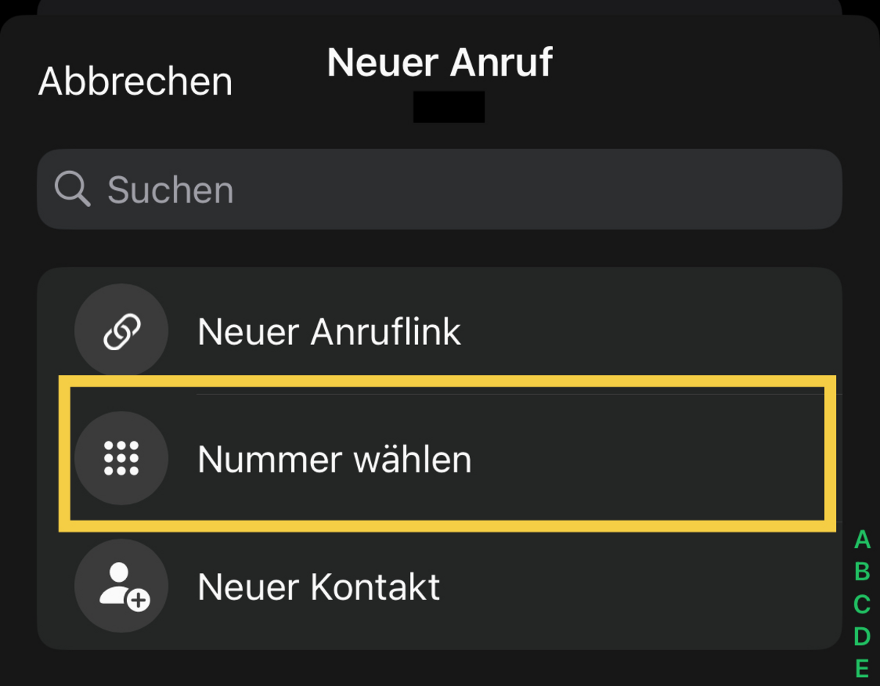Jump to letter E in index
The height and width of the screenshot is (686, 880).
click(x=862, y=668)
